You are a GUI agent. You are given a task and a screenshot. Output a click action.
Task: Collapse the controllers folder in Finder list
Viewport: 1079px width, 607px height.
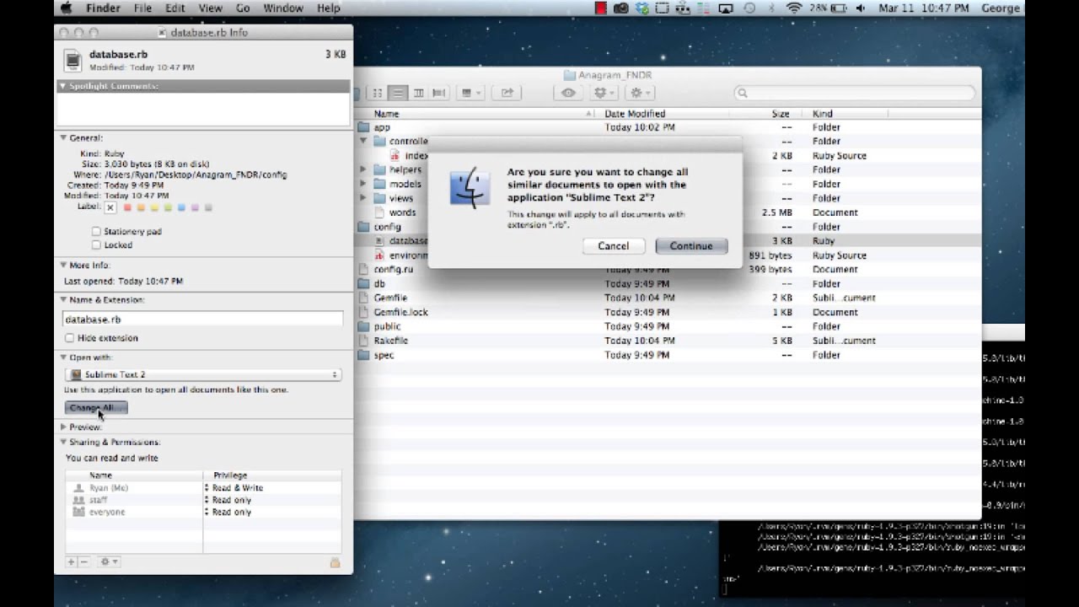point(364,142)
